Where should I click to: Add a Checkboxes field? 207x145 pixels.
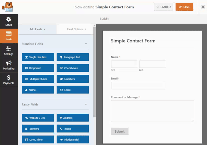click(73, 68)
